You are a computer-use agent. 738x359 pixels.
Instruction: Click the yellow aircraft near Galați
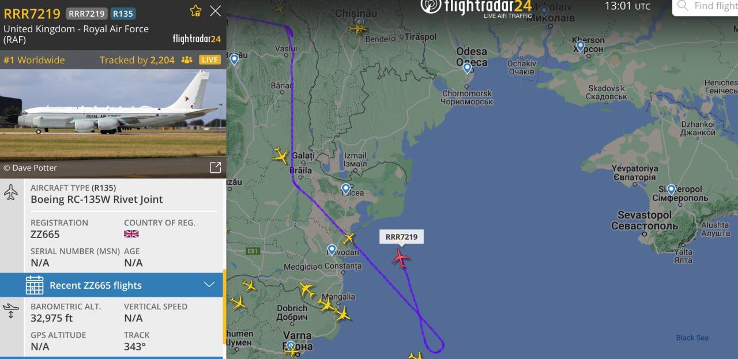[x=281, y=156]
